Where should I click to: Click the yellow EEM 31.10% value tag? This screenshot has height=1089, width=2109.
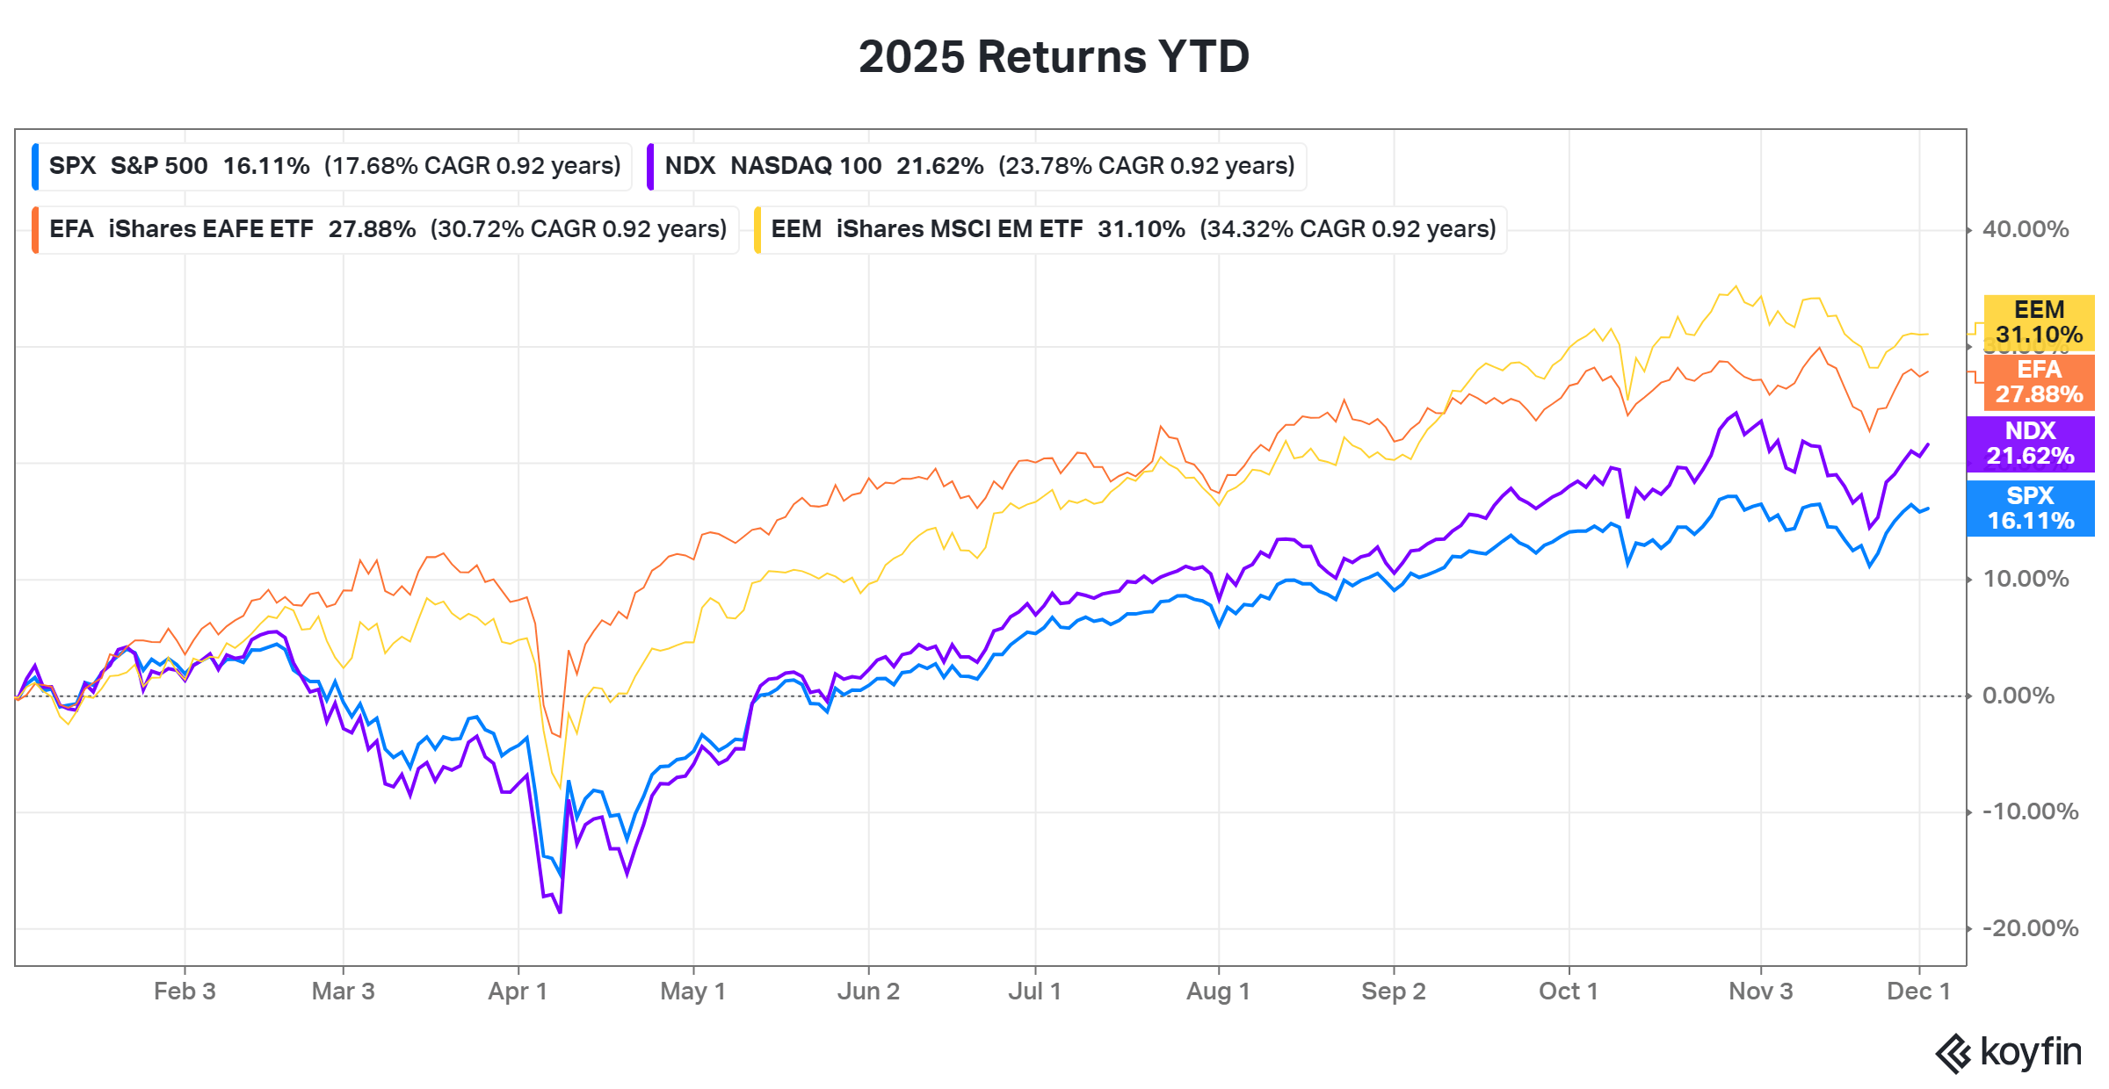point(2039,322)
